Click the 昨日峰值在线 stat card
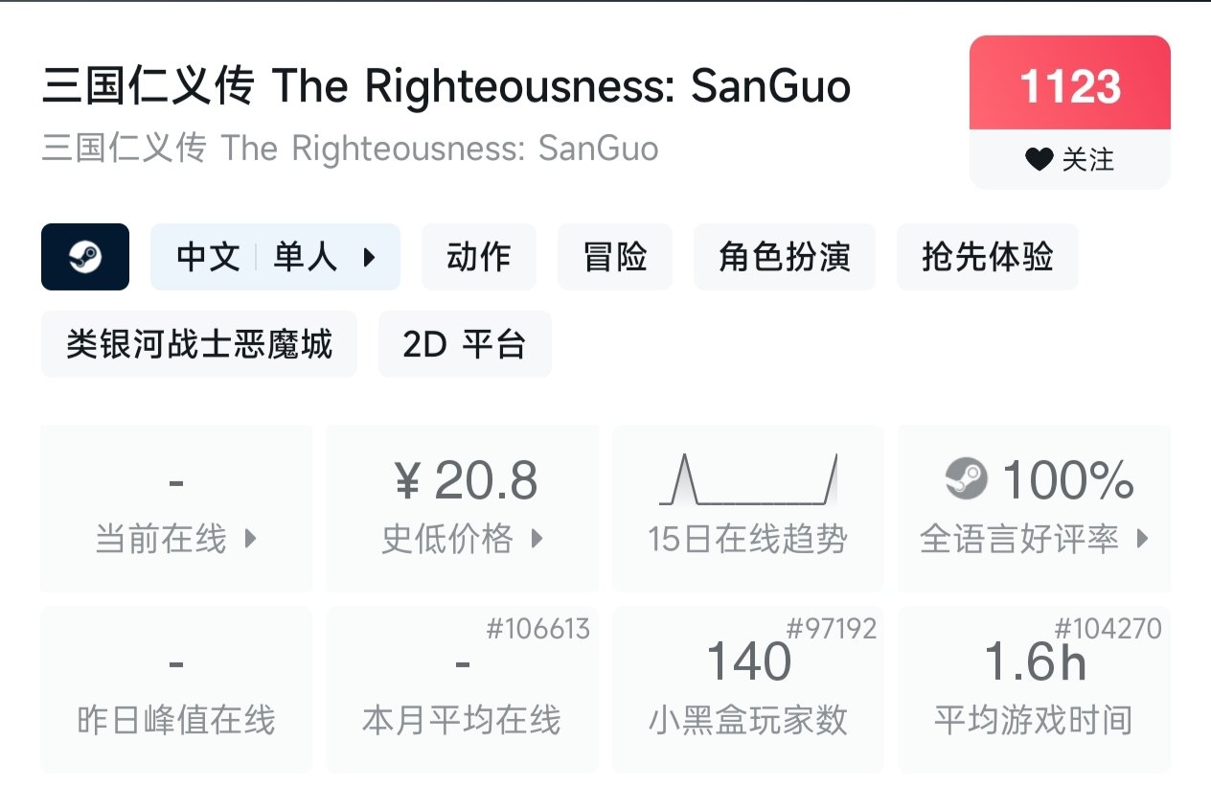Image resolution: width=1211 pixels, height=789 pixels. [x=176, y=688]
